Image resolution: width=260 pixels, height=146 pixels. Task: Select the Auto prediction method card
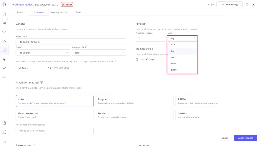(x=55, y=101)
